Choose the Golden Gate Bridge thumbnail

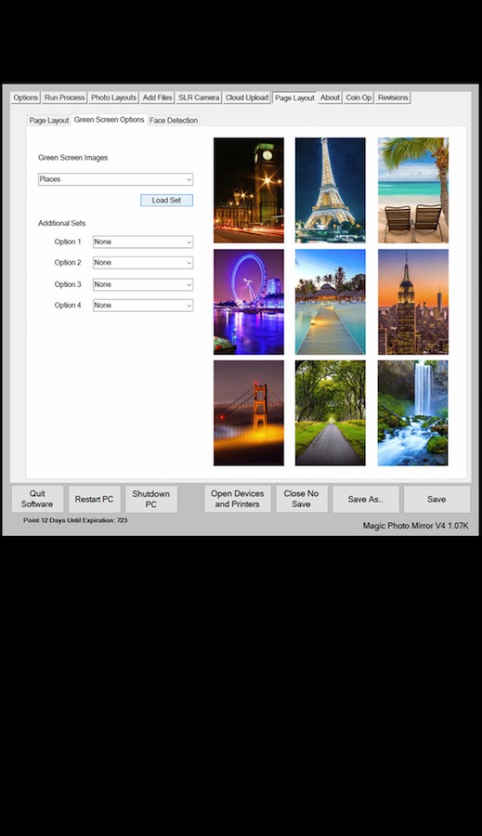tap(249, 412)
